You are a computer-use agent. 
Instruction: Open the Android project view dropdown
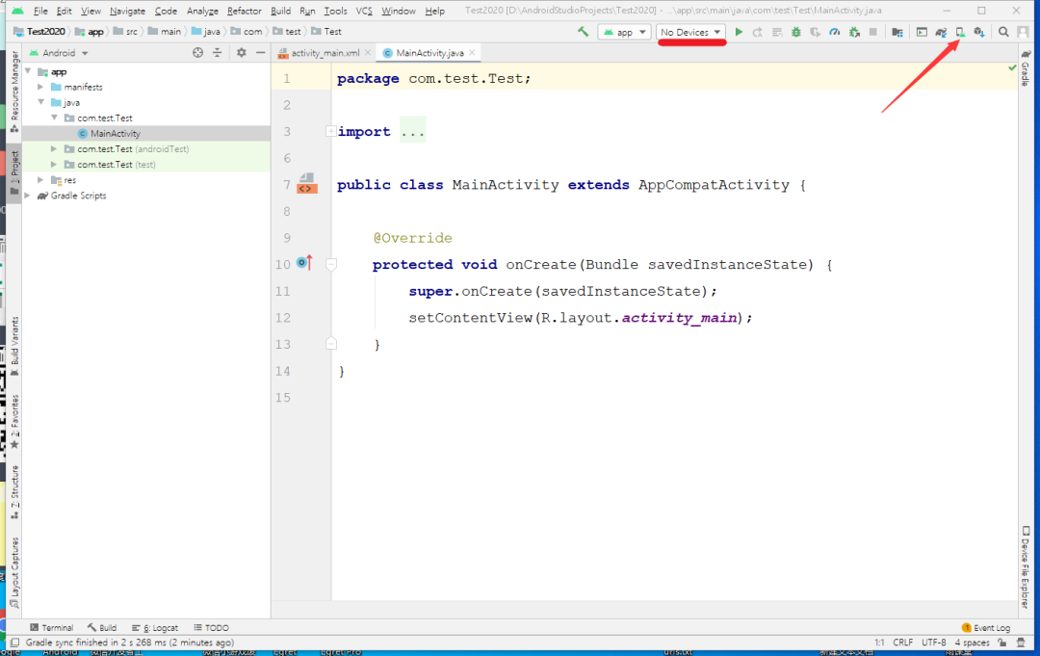click(x=59, y=52)
